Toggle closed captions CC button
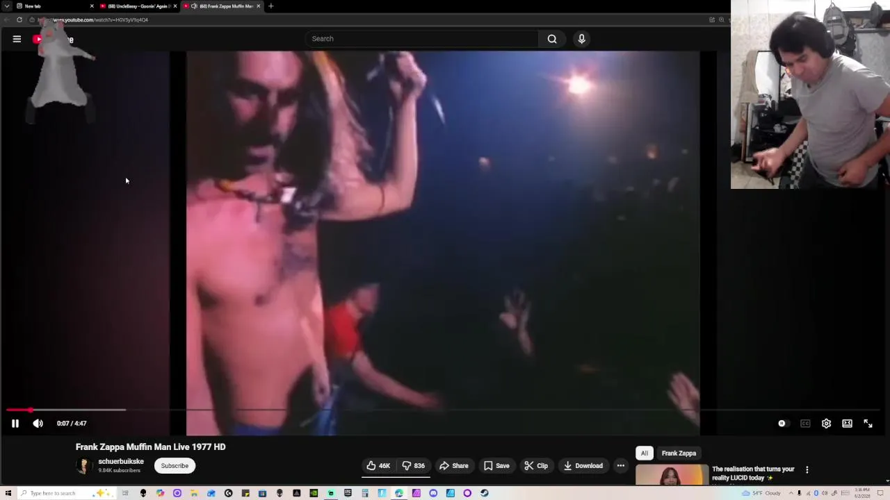Viewport: 890px width, 500px height. [x=805, y=423]
